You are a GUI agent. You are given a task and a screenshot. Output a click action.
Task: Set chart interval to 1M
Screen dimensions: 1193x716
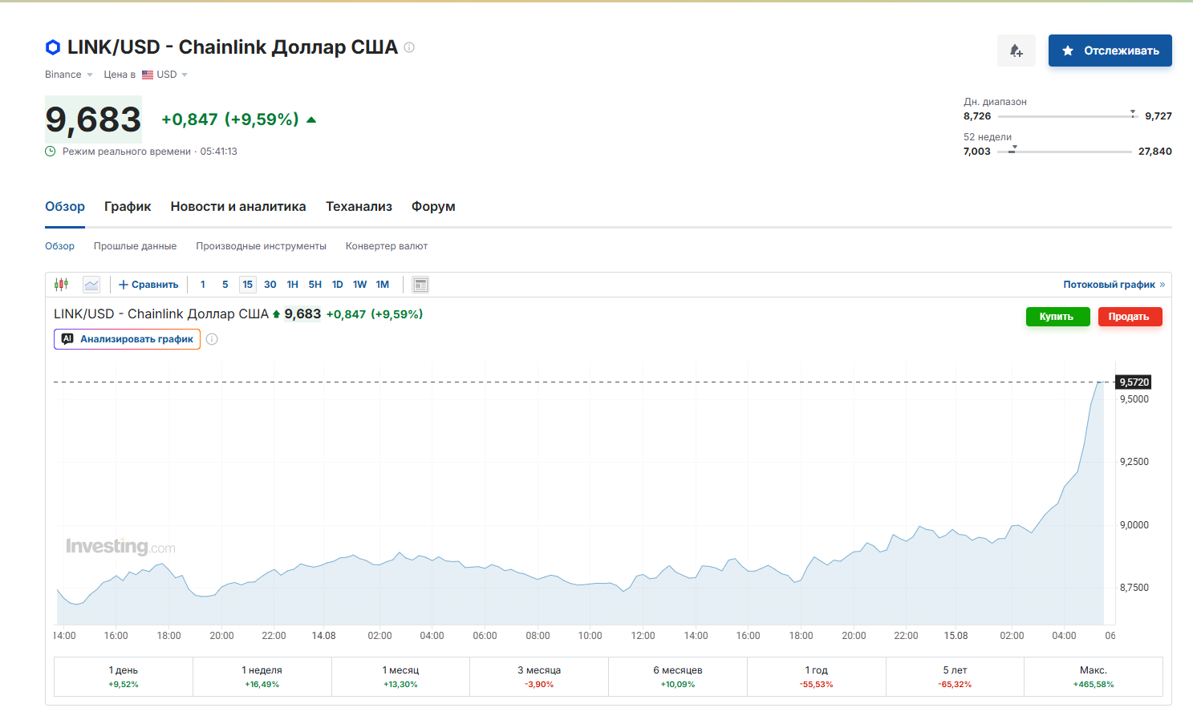(x=383, y=285)
